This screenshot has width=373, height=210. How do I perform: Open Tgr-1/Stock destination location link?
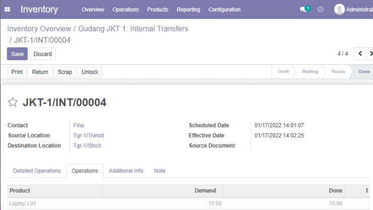coord(87,146)
